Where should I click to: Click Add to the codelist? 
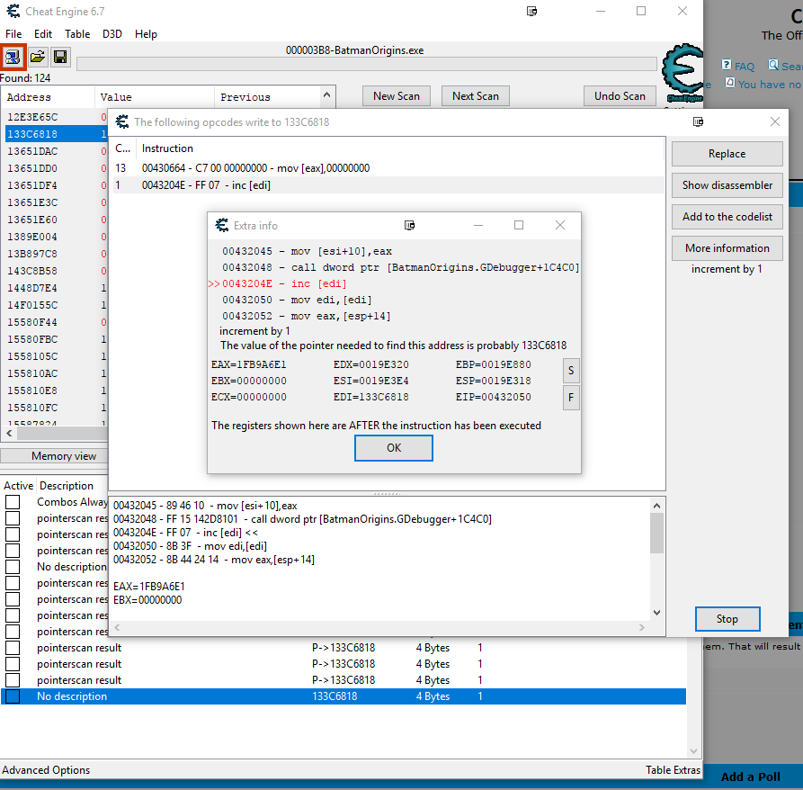[x=727, y=217]
